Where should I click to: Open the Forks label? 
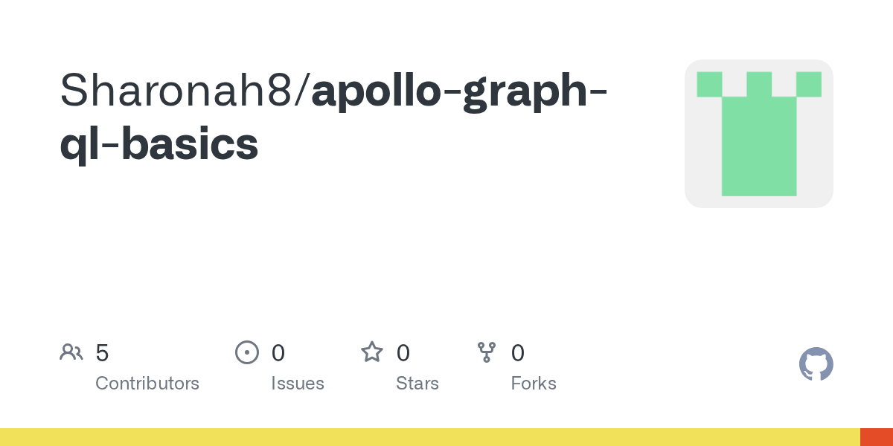tap(534, 384)
